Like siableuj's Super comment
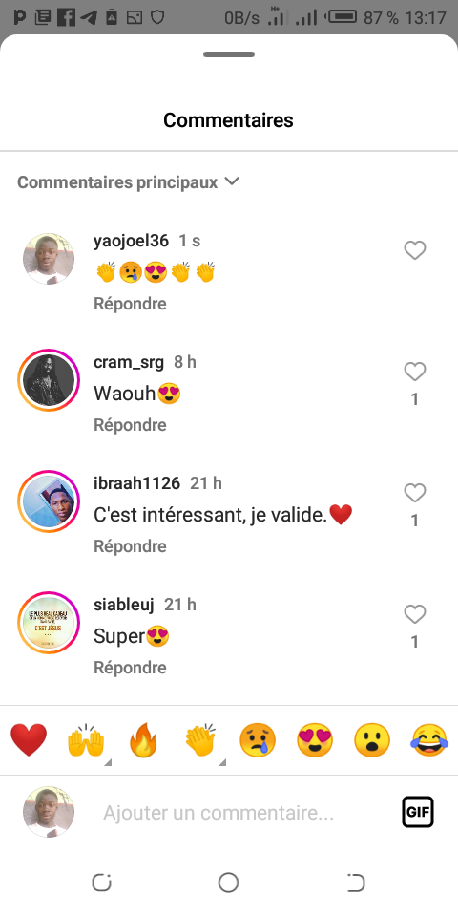458x917 pixels. (x=415, y=614)
